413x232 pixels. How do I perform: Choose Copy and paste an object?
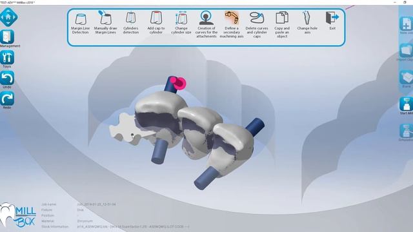(282, 24)
